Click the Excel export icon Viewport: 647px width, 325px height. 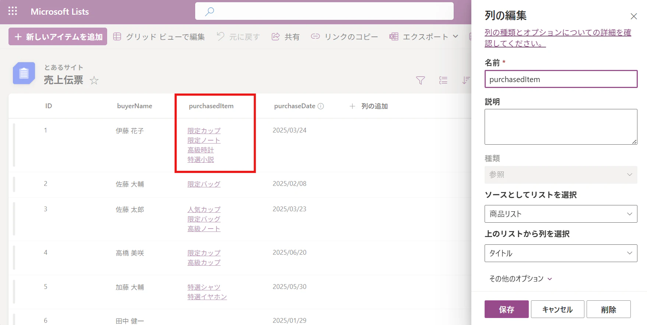394,36
